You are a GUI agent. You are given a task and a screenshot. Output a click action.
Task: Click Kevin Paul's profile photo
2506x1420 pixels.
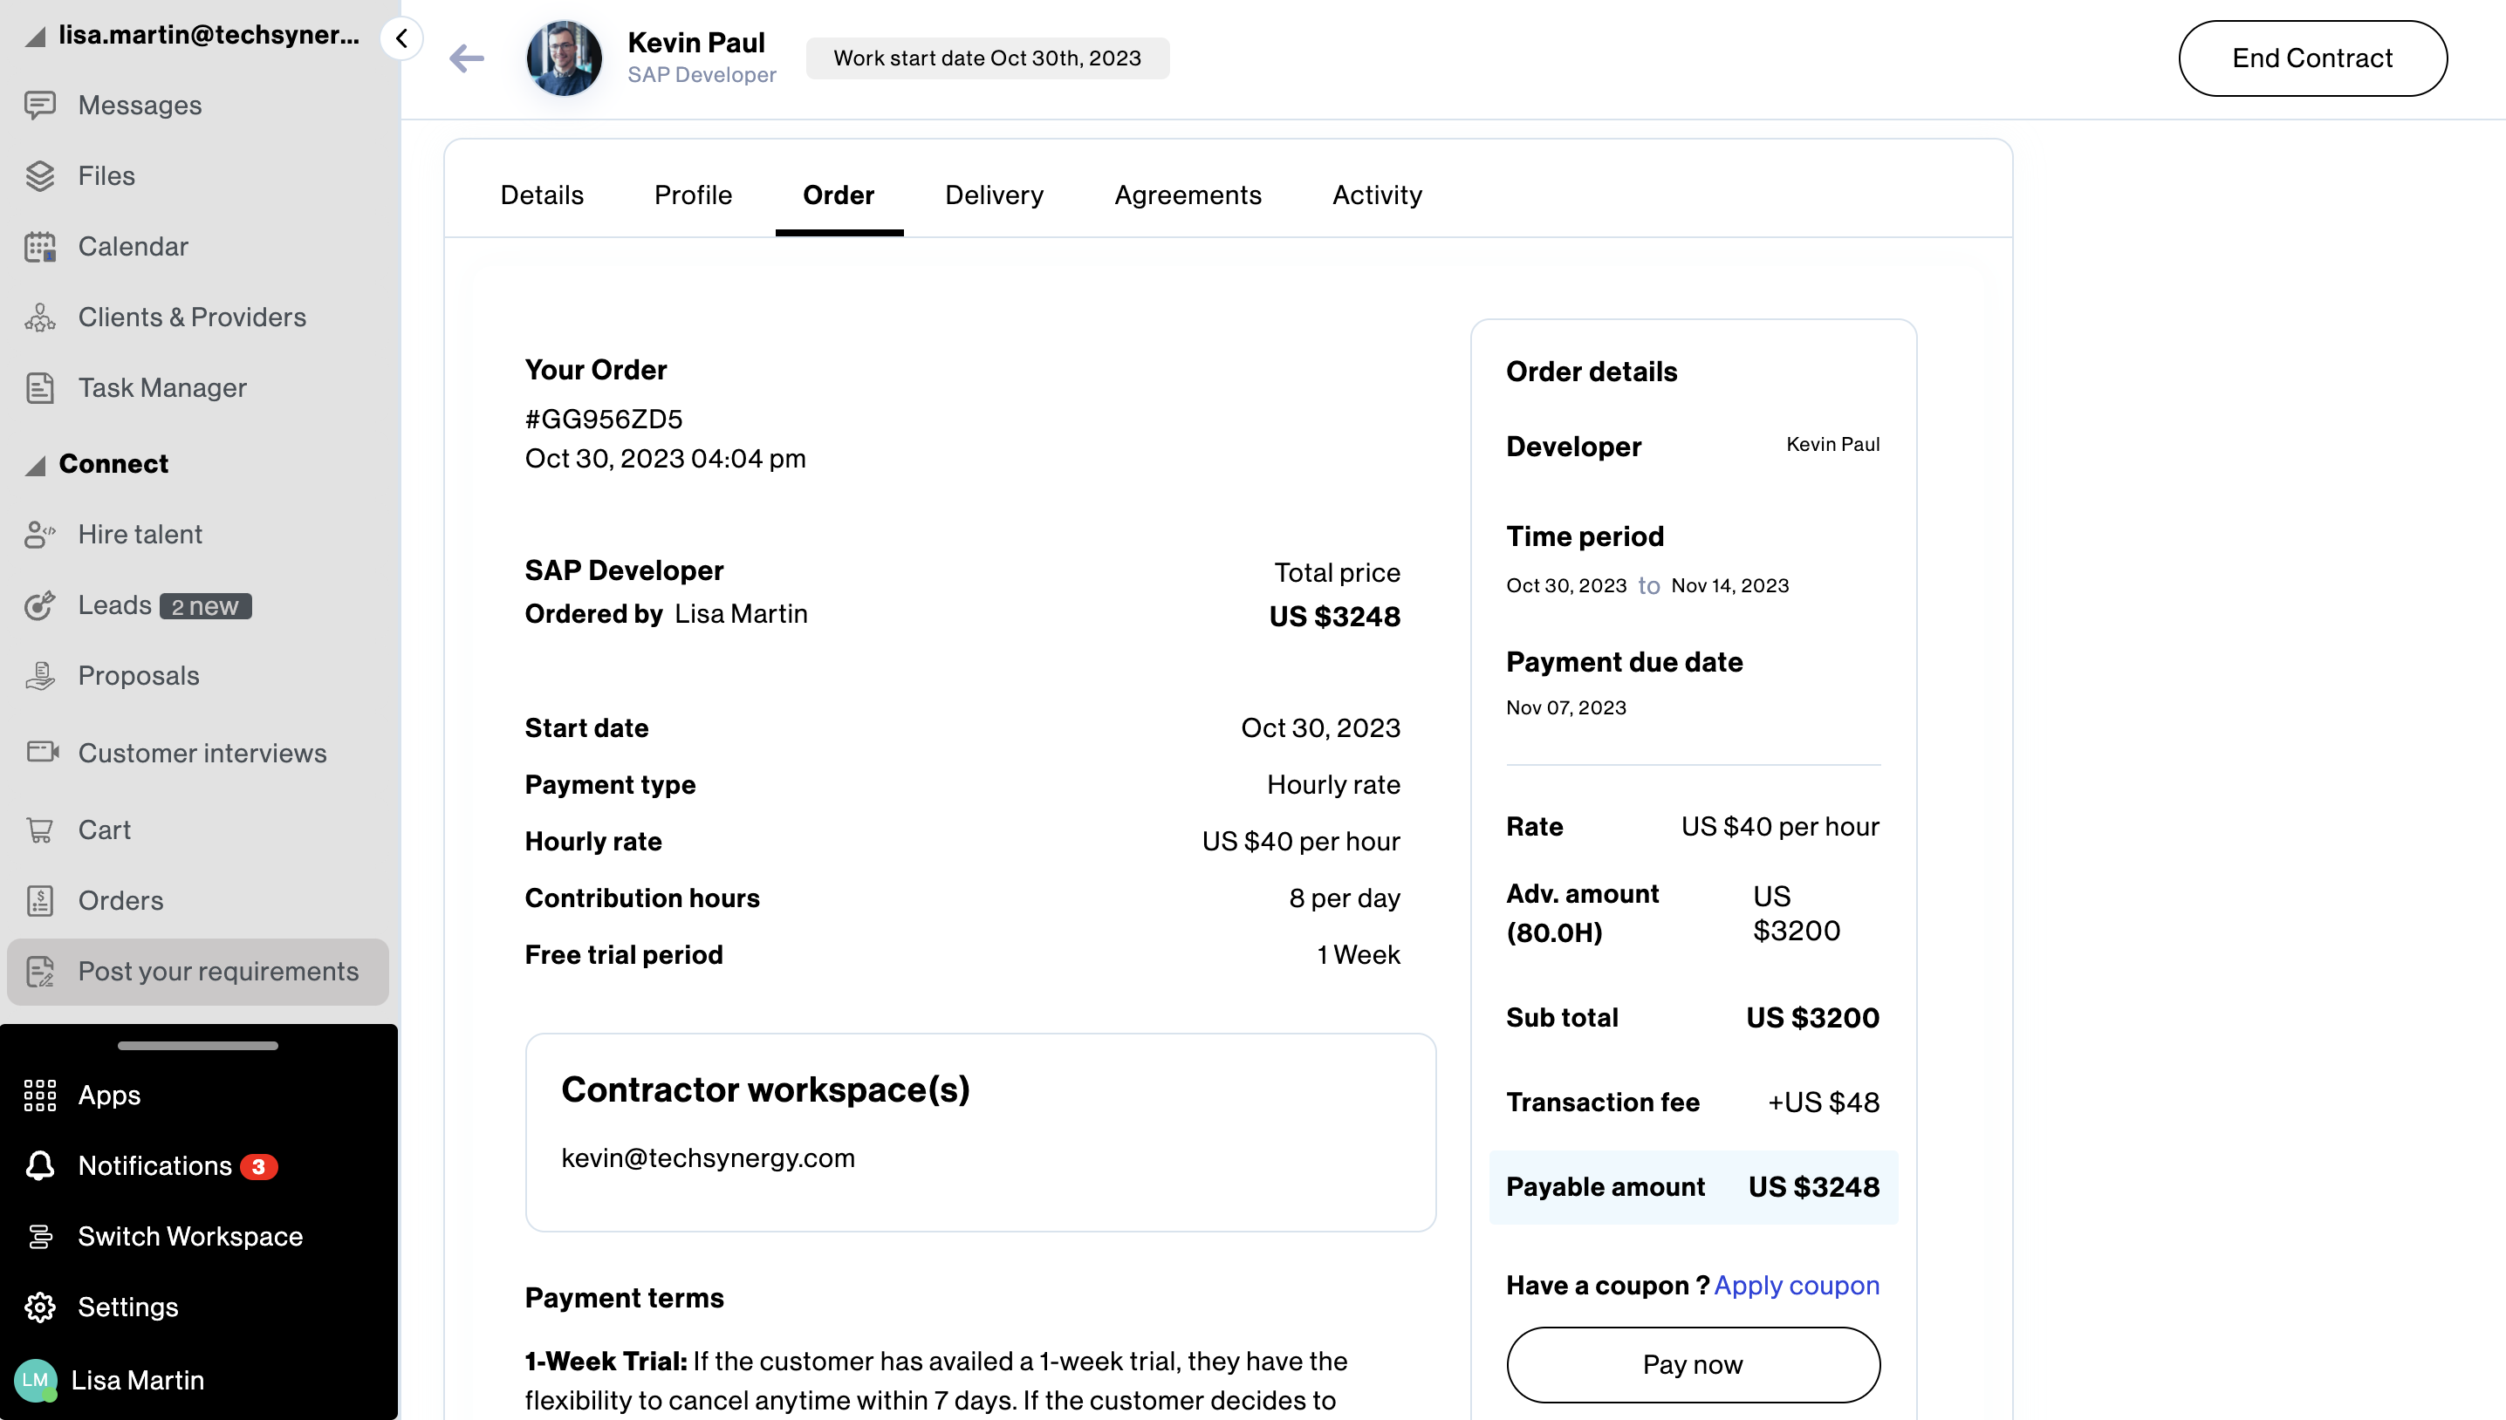click(x=564, y=58)
